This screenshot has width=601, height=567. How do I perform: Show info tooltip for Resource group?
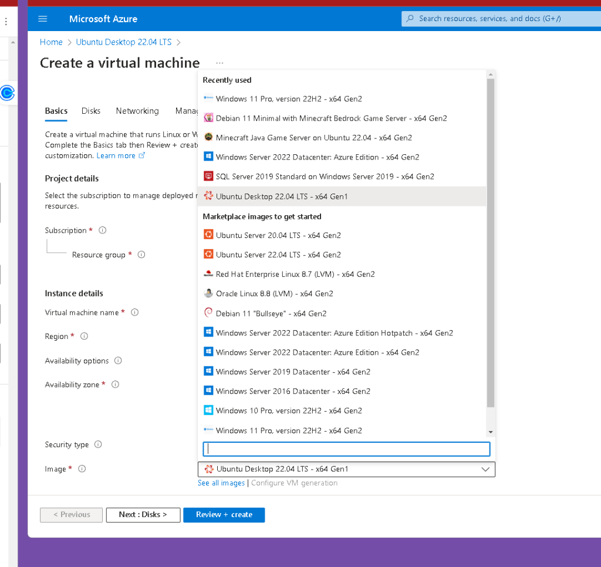click(x=141, y=254)
